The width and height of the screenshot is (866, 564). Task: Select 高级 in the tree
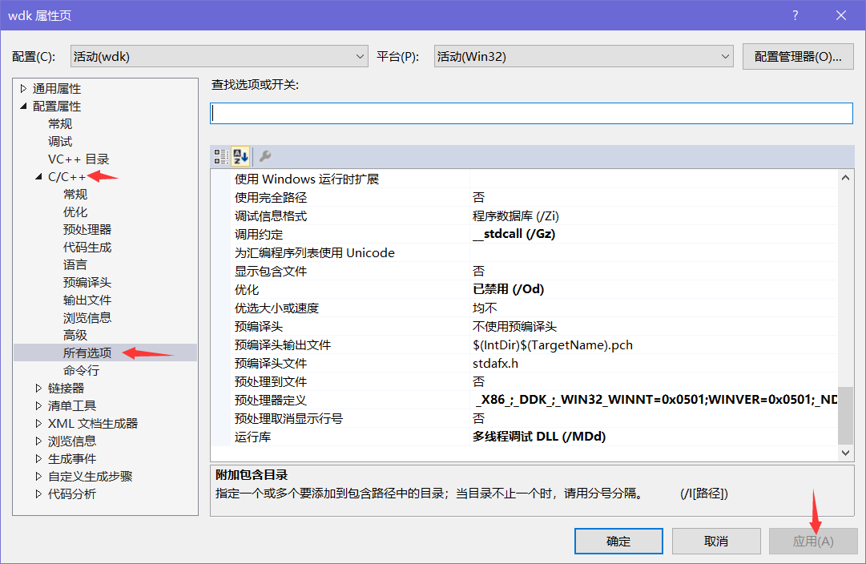75,336
